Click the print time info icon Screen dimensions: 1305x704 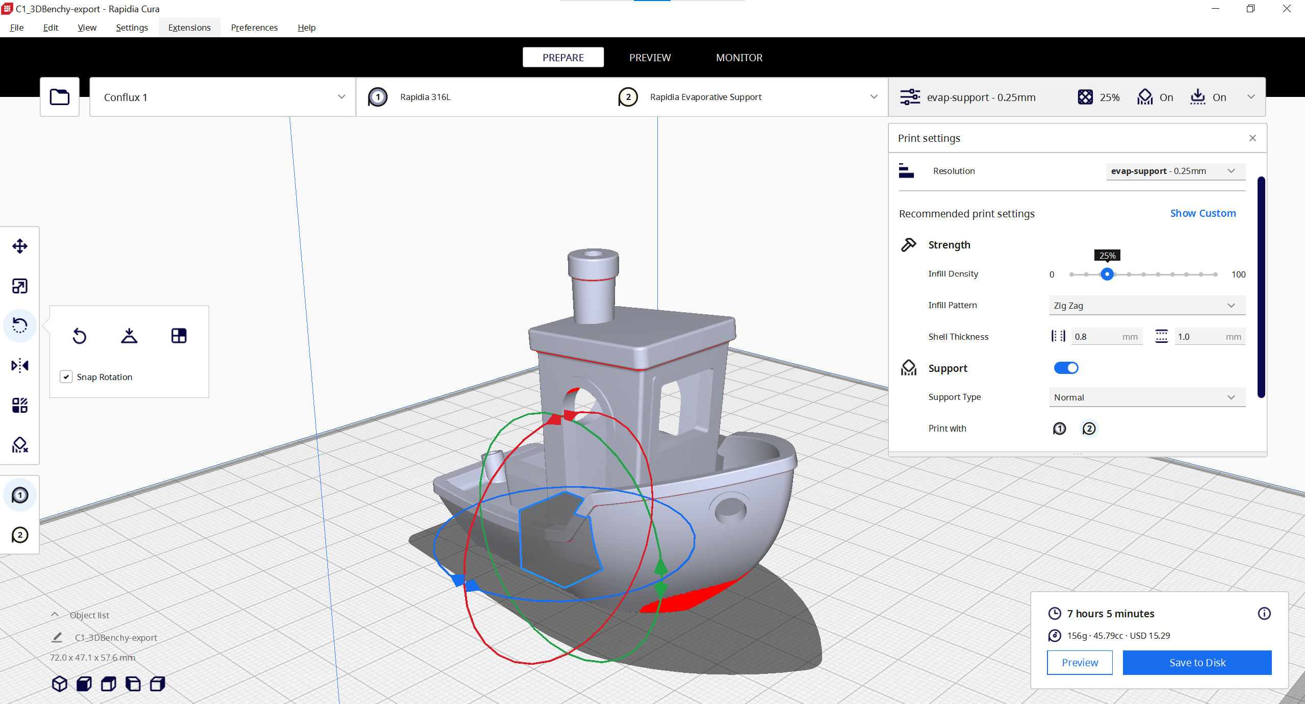(1264, 613)
